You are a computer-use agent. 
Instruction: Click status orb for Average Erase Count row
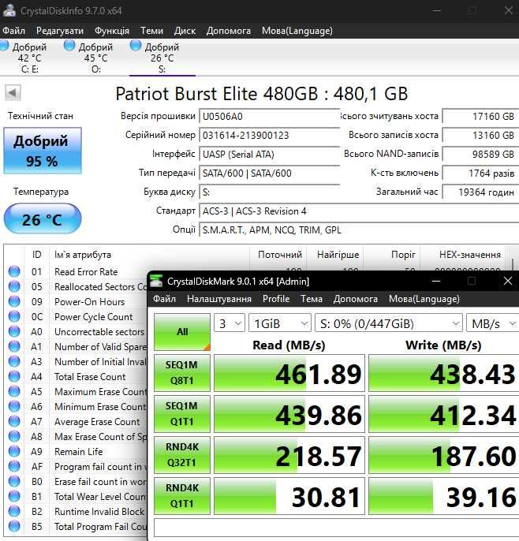[14, 421]
